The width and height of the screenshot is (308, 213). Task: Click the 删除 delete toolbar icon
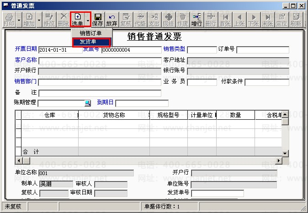[x=63, y=20]
